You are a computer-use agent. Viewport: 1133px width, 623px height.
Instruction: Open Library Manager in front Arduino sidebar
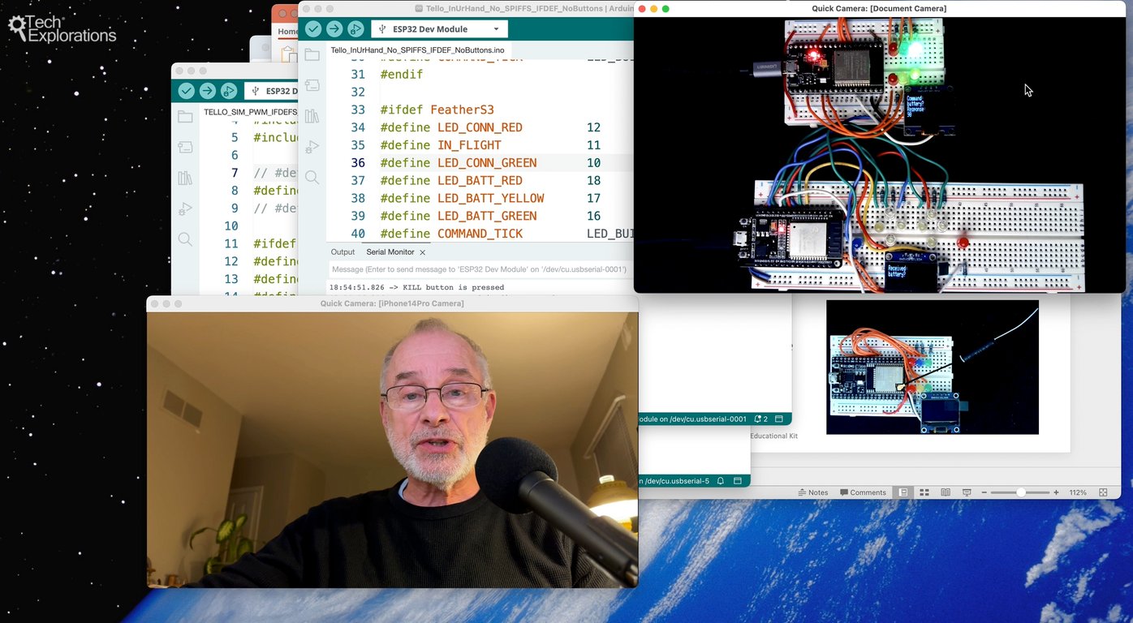pyautogui.click(x=312, y=116)
